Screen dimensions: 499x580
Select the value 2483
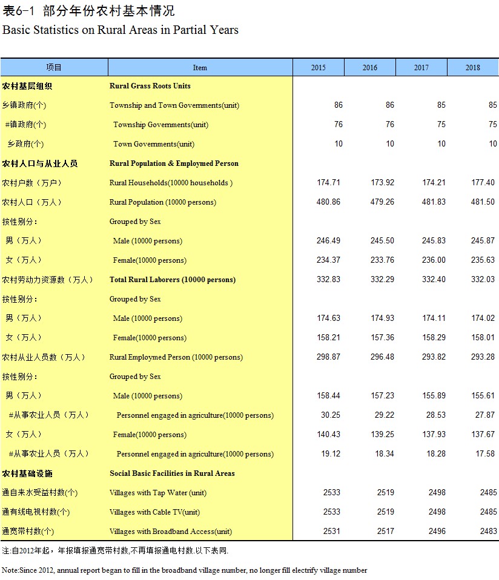[x=489, y=531]
